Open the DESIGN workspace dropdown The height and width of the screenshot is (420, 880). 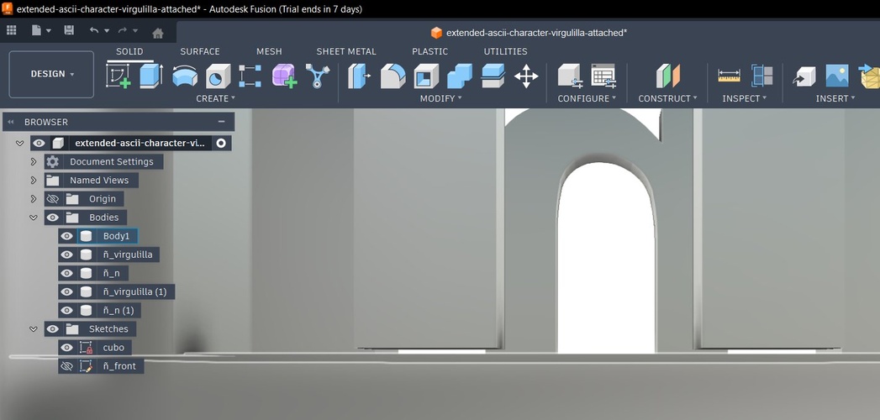51,74
